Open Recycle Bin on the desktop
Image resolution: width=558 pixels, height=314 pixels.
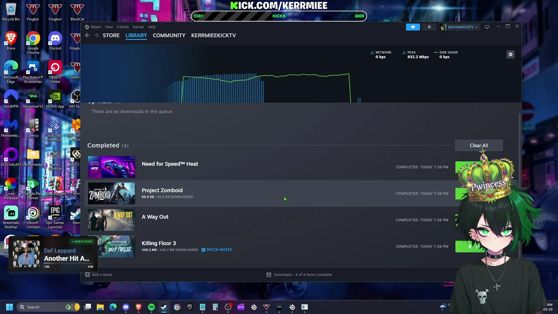click(11, 12)
